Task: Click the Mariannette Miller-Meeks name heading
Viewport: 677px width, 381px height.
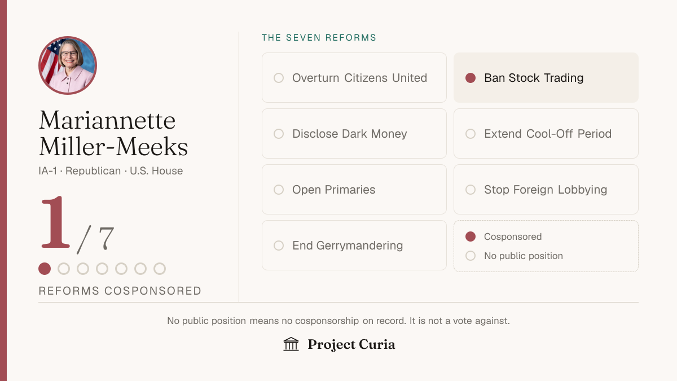Action: tap(113, 133)
